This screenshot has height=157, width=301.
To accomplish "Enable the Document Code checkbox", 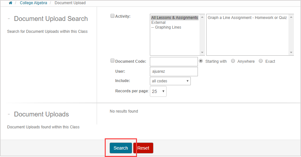I will (112, 61).
